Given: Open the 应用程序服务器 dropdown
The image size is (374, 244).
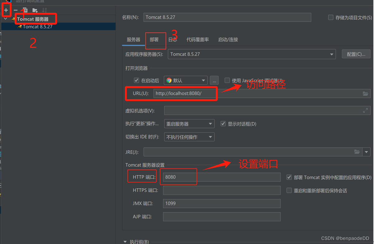Looking at the screenshot, I should click(x=252, y=54).
